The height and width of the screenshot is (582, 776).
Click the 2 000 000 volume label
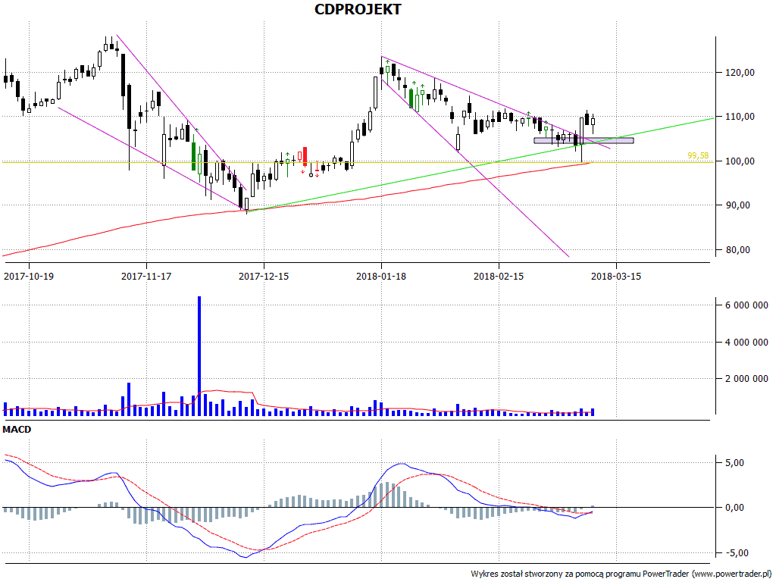[x=746, y=379]
